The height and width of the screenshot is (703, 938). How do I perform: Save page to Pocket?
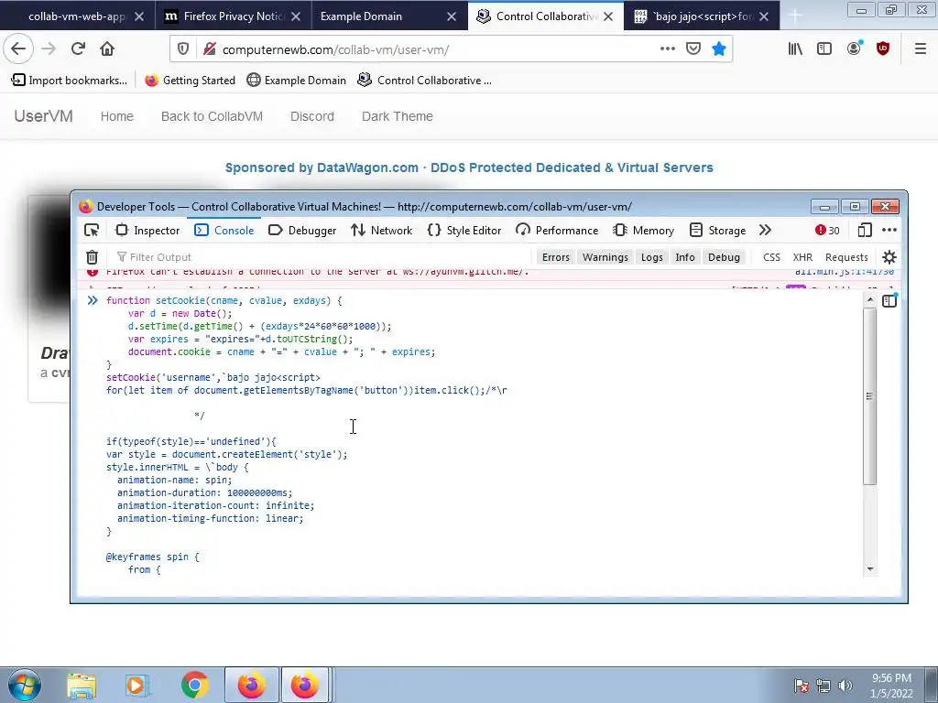click(693, 49)
